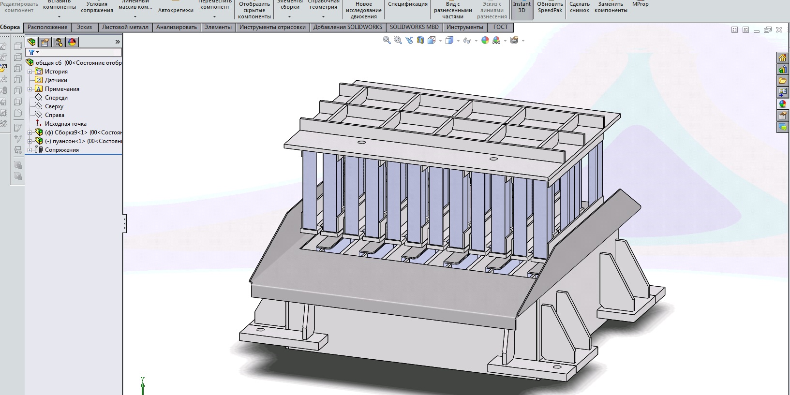The image size is (790, 395).
Task: Select the Датчики folder in the tree
Action: 56,80
